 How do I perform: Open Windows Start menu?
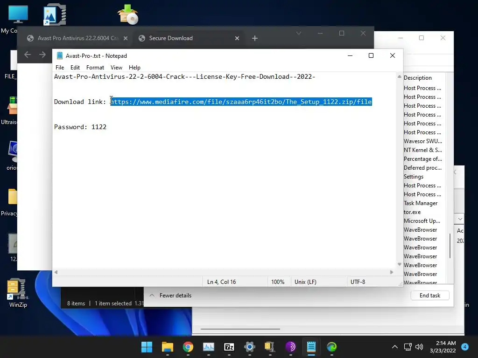click(147, 347)
